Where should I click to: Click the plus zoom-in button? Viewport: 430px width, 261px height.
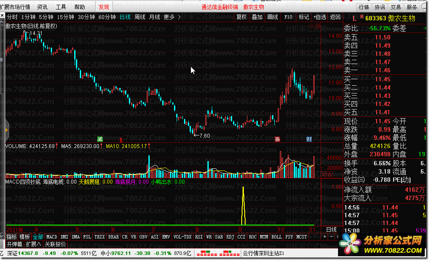[325, 237]
